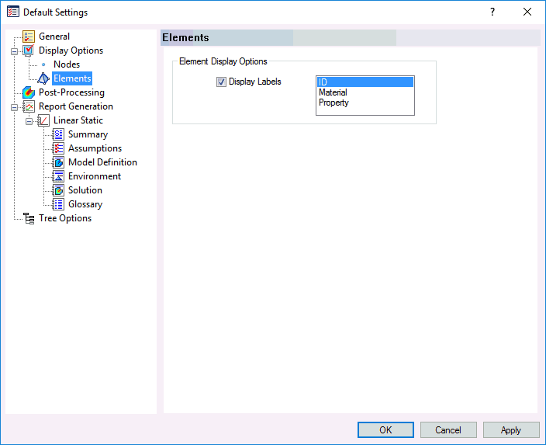The image size is (546, 445).
Task: Click the Model Definition icon
Action: (58, 162)
